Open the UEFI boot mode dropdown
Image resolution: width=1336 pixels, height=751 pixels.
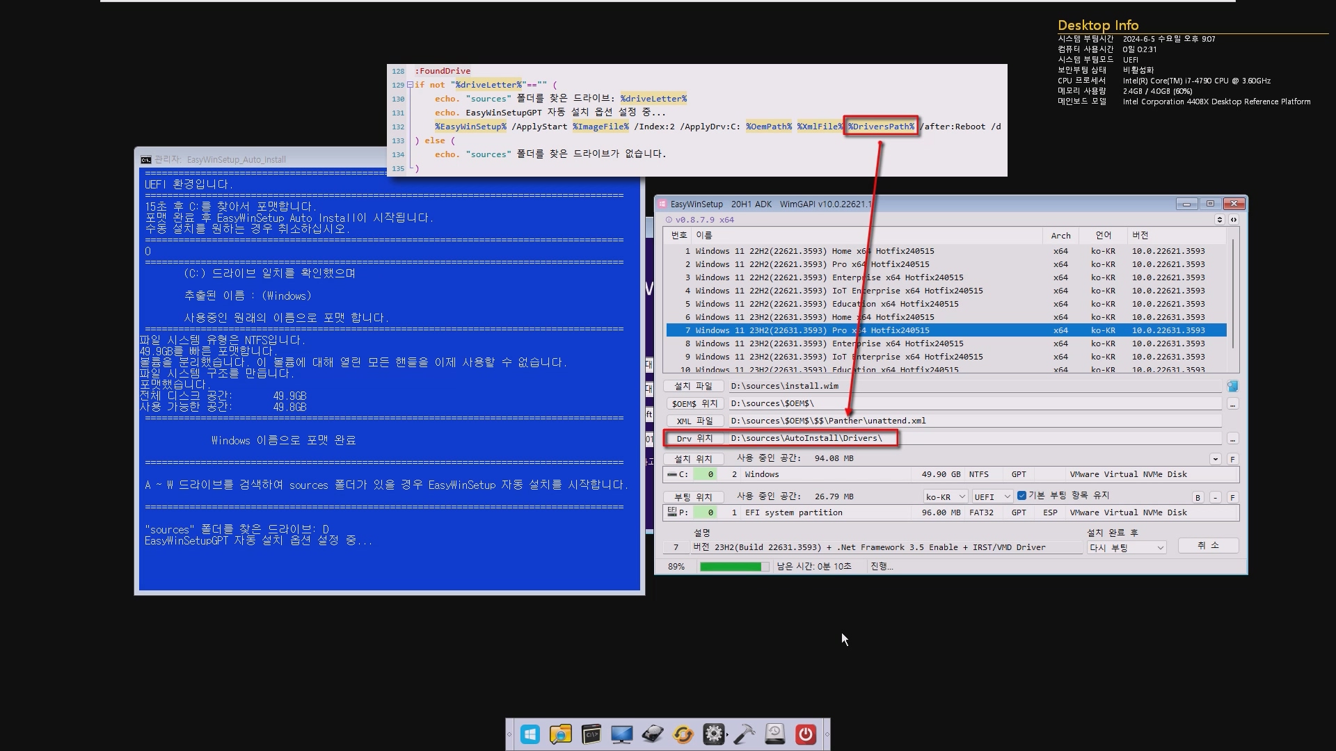[992, 496]
